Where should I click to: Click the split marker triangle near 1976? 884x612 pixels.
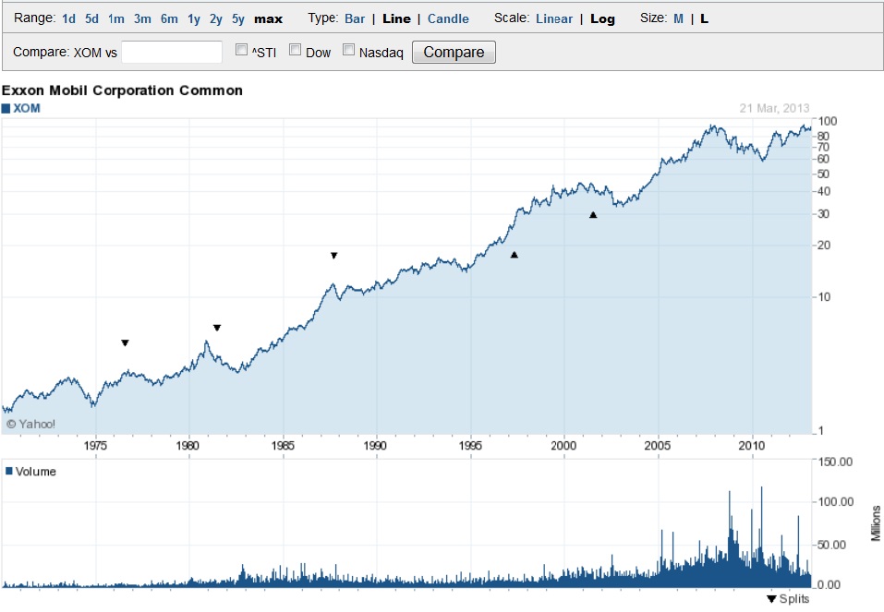[124, 342]
